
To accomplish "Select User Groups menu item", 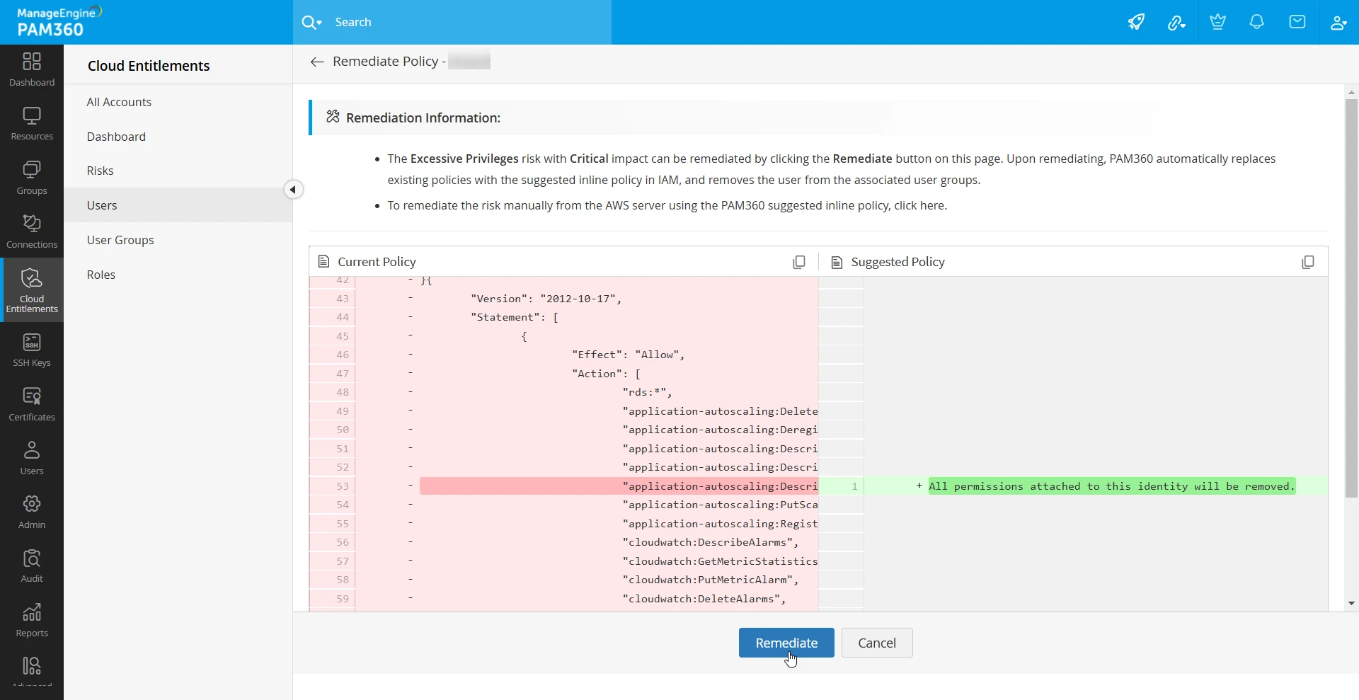I will click(x=120, y=240).
